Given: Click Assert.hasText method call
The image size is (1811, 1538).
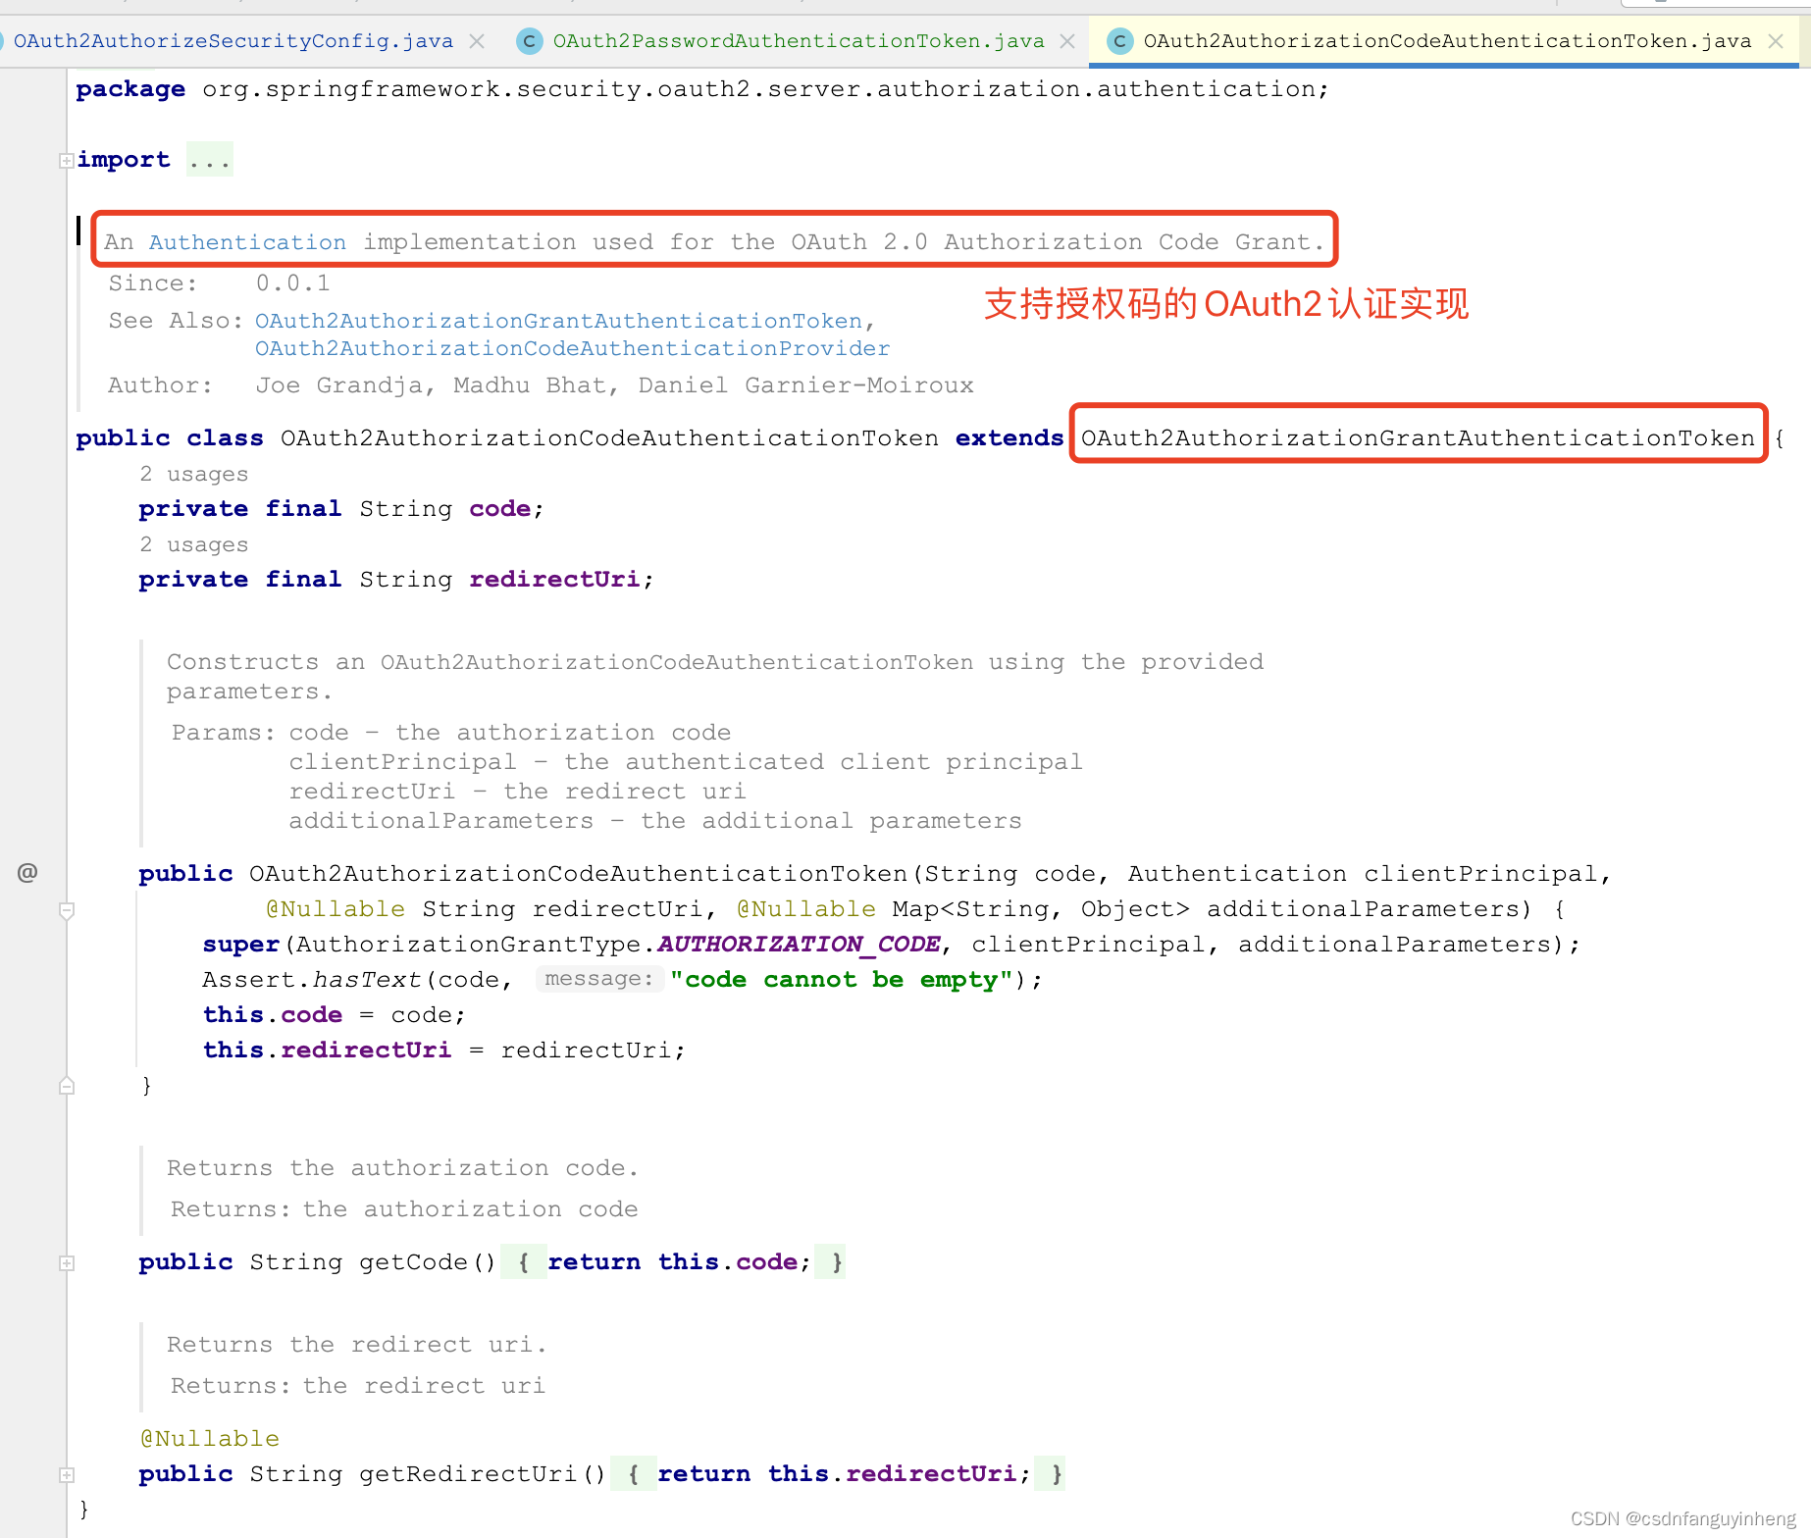Looking at the screenshot, I should (312, 980).
